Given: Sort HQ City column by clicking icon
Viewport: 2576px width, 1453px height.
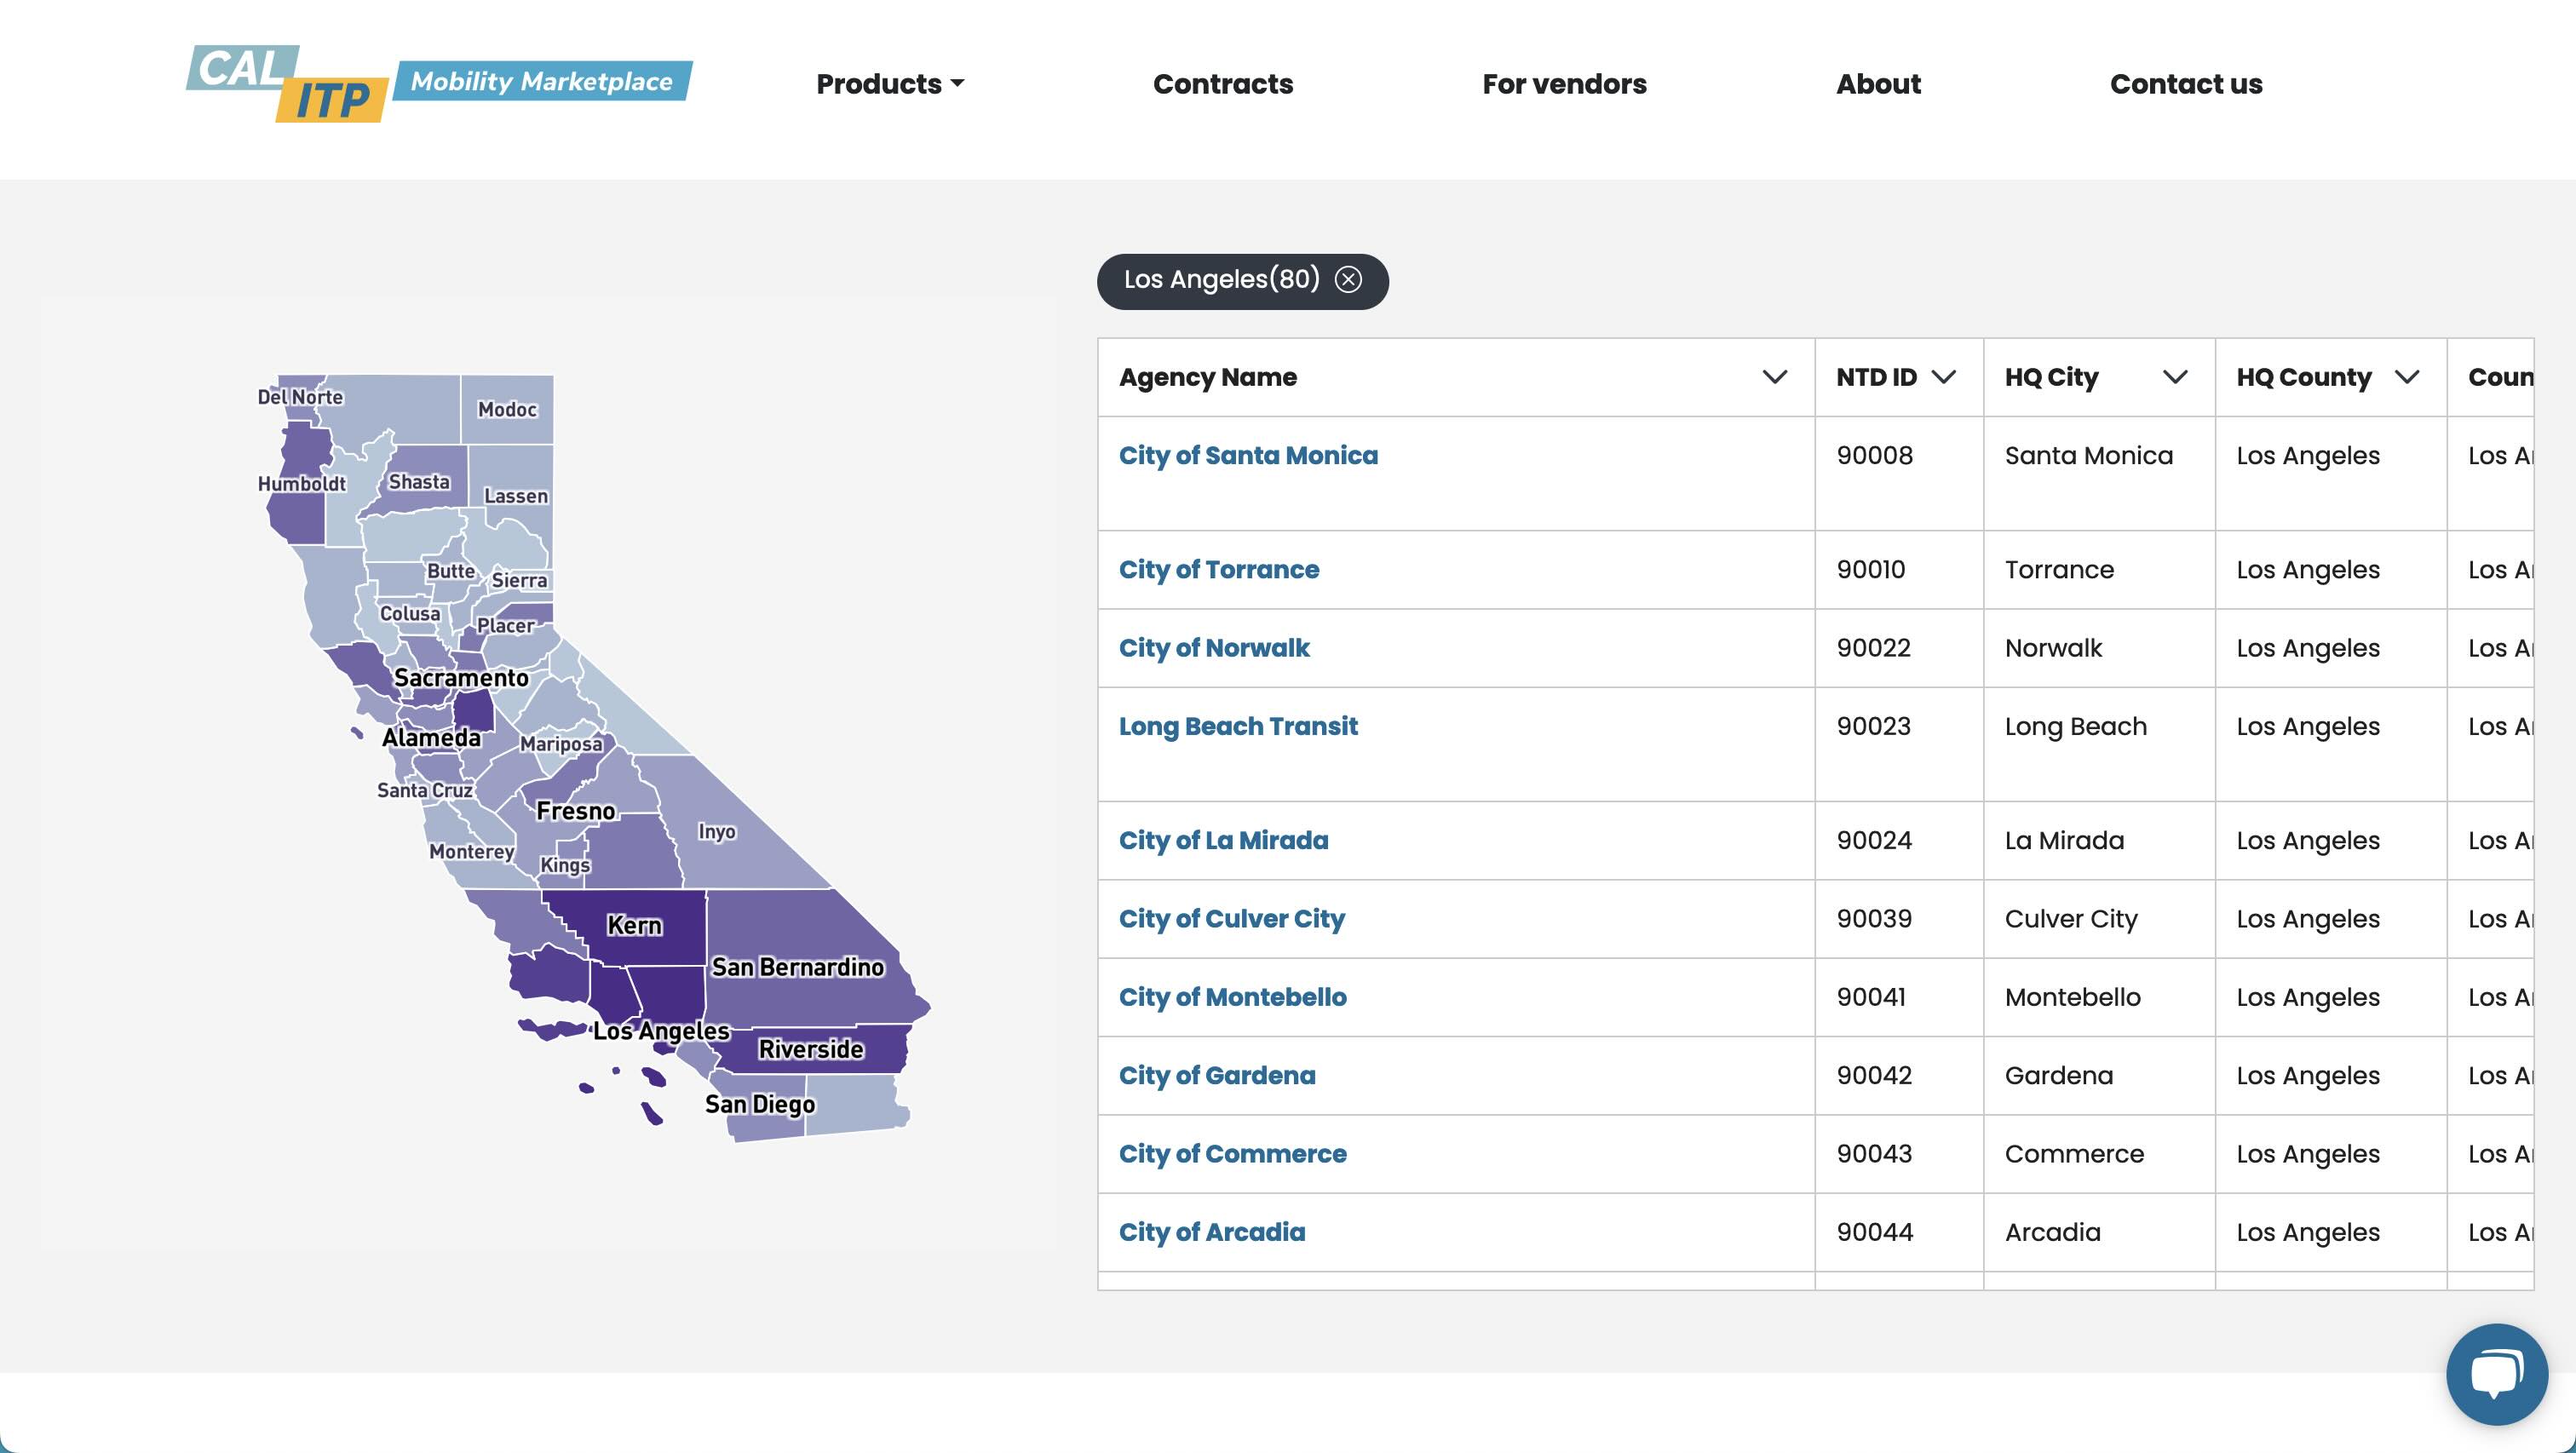Looking at the screenshot, I should (x=2175, y=377).
